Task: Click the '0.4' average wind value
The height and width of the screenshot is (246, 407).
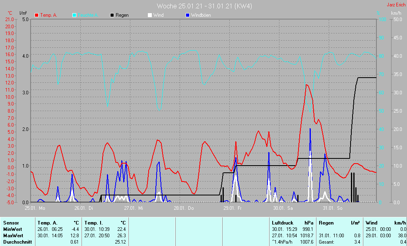Action: (403, 242)
